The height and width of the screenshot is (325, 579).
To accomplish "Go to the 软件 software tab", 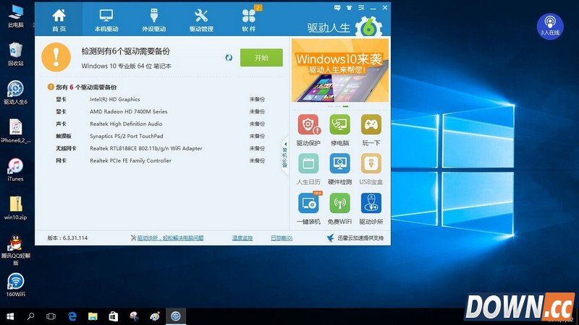I will pyautogui.click(x=248, y=20).
